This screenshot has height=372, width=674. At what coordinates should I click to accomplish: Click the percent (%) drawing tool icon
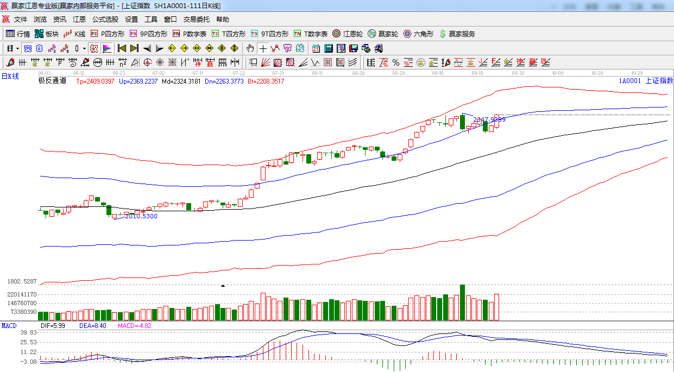(x=396, y=62)
